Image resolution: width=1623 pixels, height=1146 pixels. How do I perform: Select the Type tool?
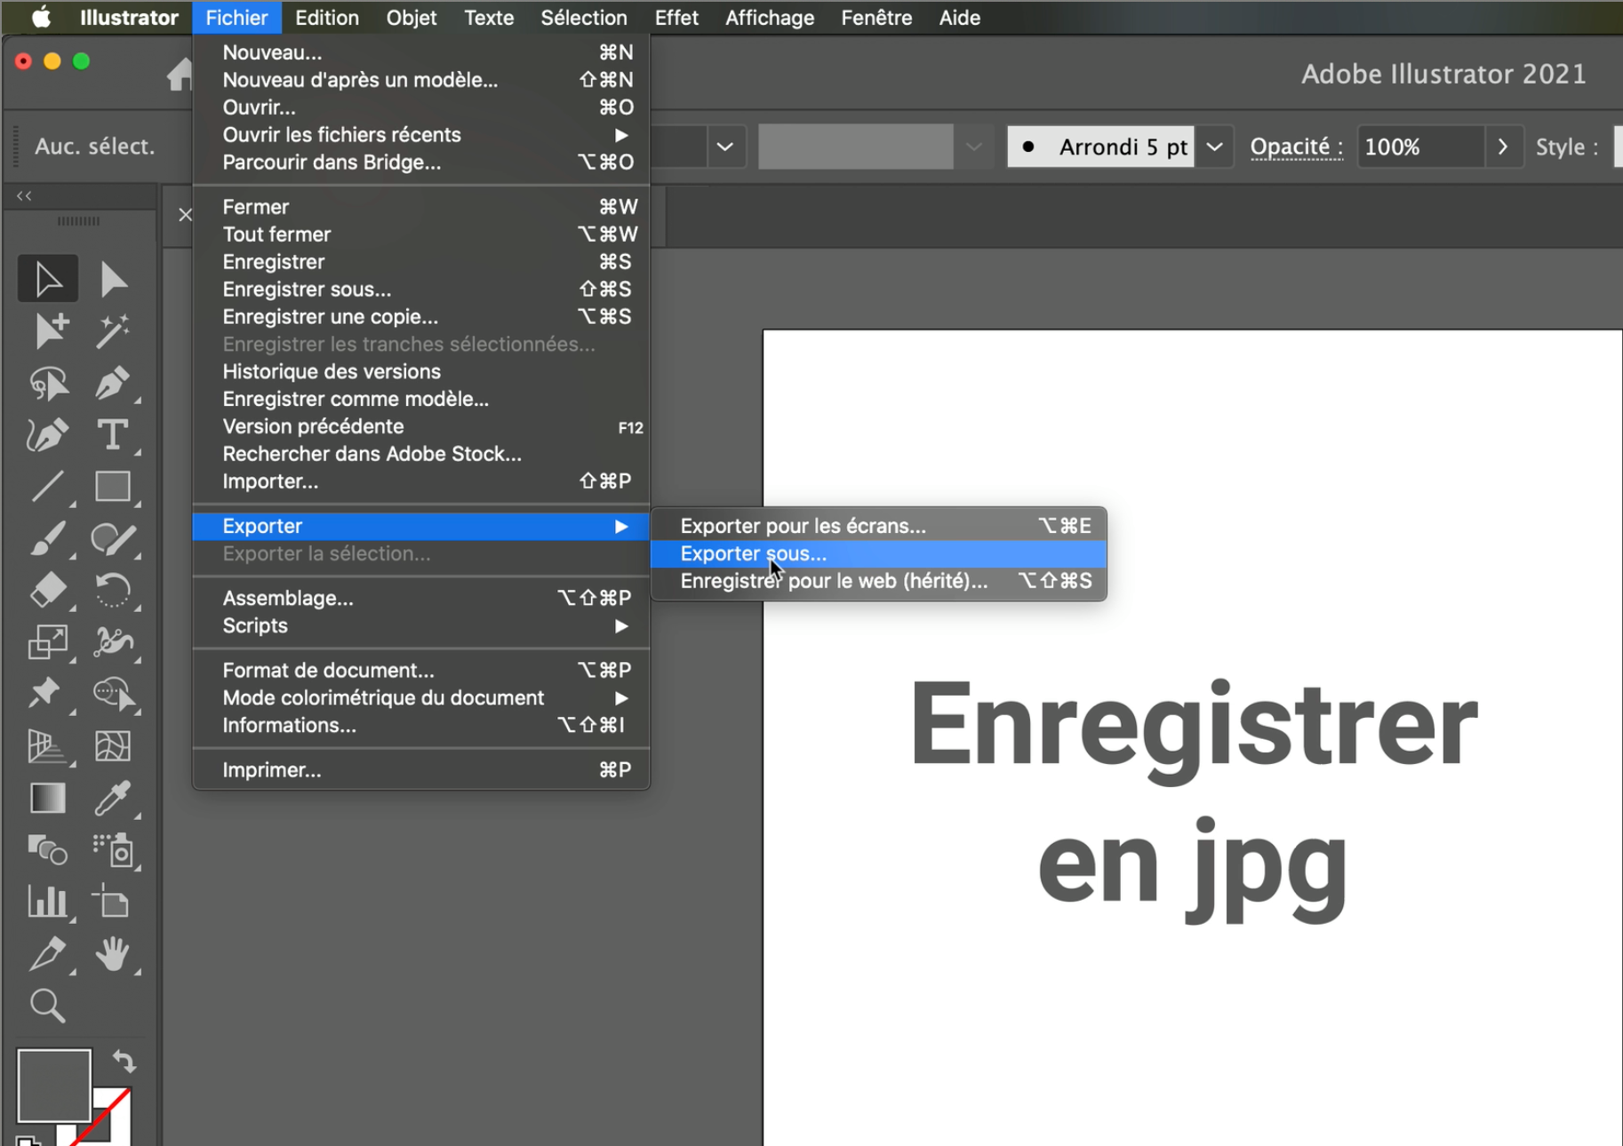[x=112, y=435]
